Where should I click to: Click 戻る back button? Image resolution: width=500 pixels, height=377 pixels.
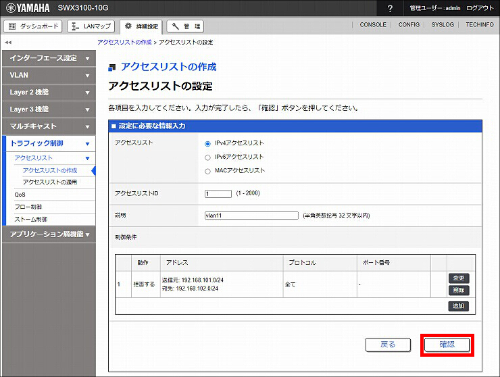pos(388,345)
